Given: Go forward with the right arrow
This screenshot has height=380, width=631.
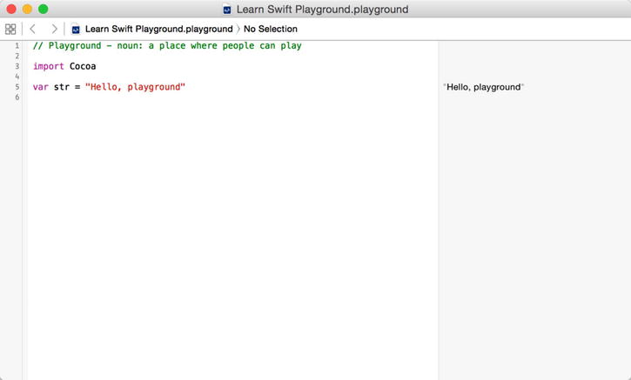Looking at the screenshot, I should pyautogui.click(x=54, y=29).
